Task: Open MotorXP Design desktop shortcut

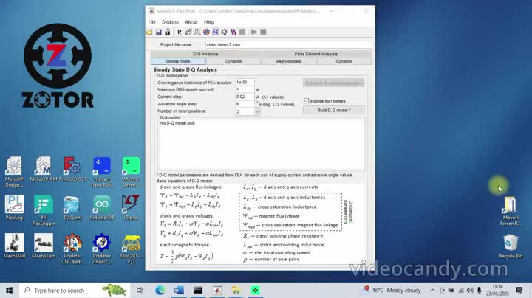Action: click(x=14, y=172)
